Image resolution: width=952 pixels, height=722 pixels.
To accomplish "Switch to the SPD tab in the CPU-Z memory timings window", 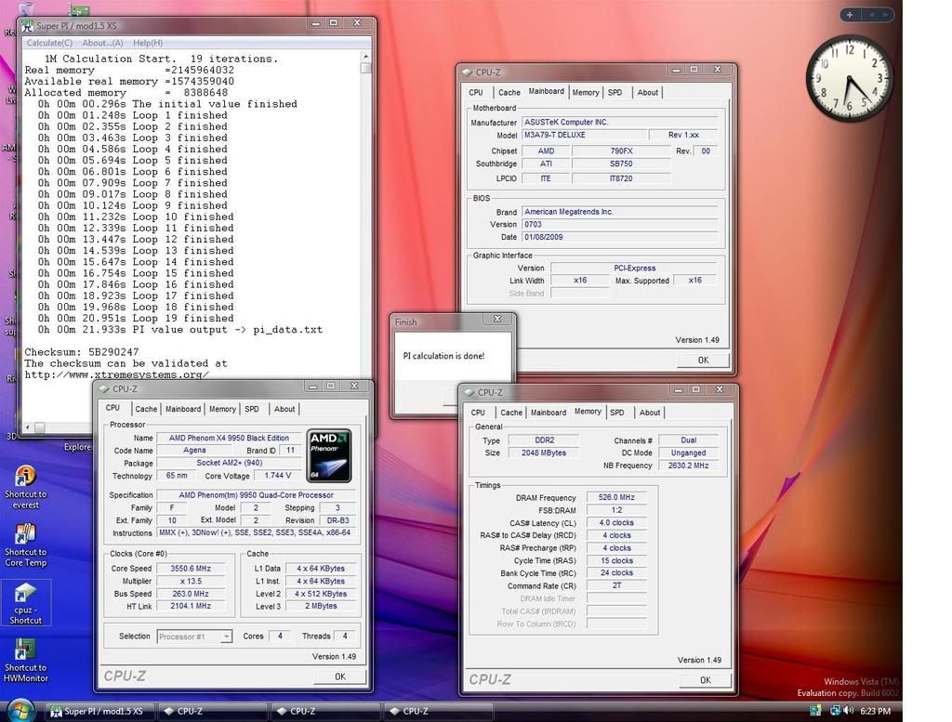I will click(617, 413).
